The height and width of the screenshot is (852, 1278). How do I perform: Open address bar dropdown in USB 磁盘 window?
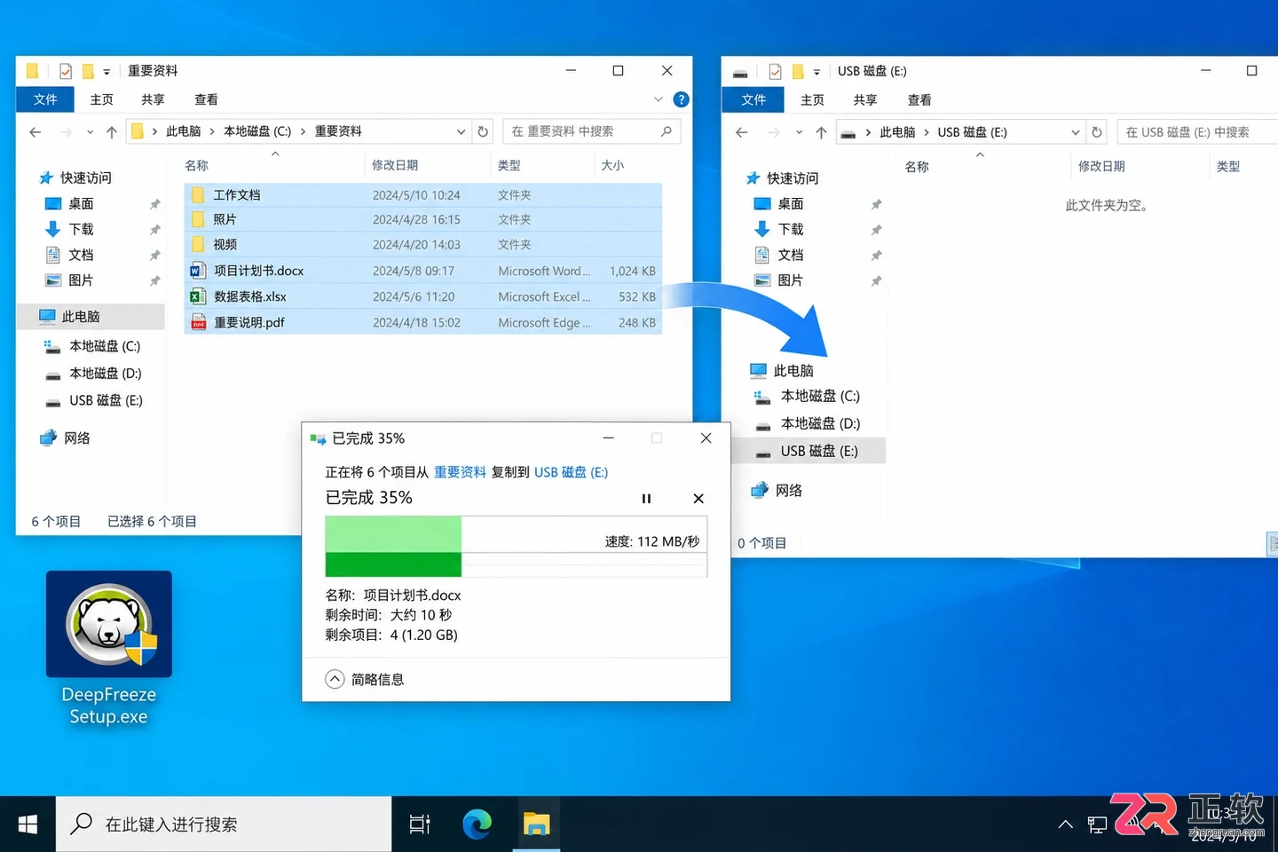pos(1076,132)
